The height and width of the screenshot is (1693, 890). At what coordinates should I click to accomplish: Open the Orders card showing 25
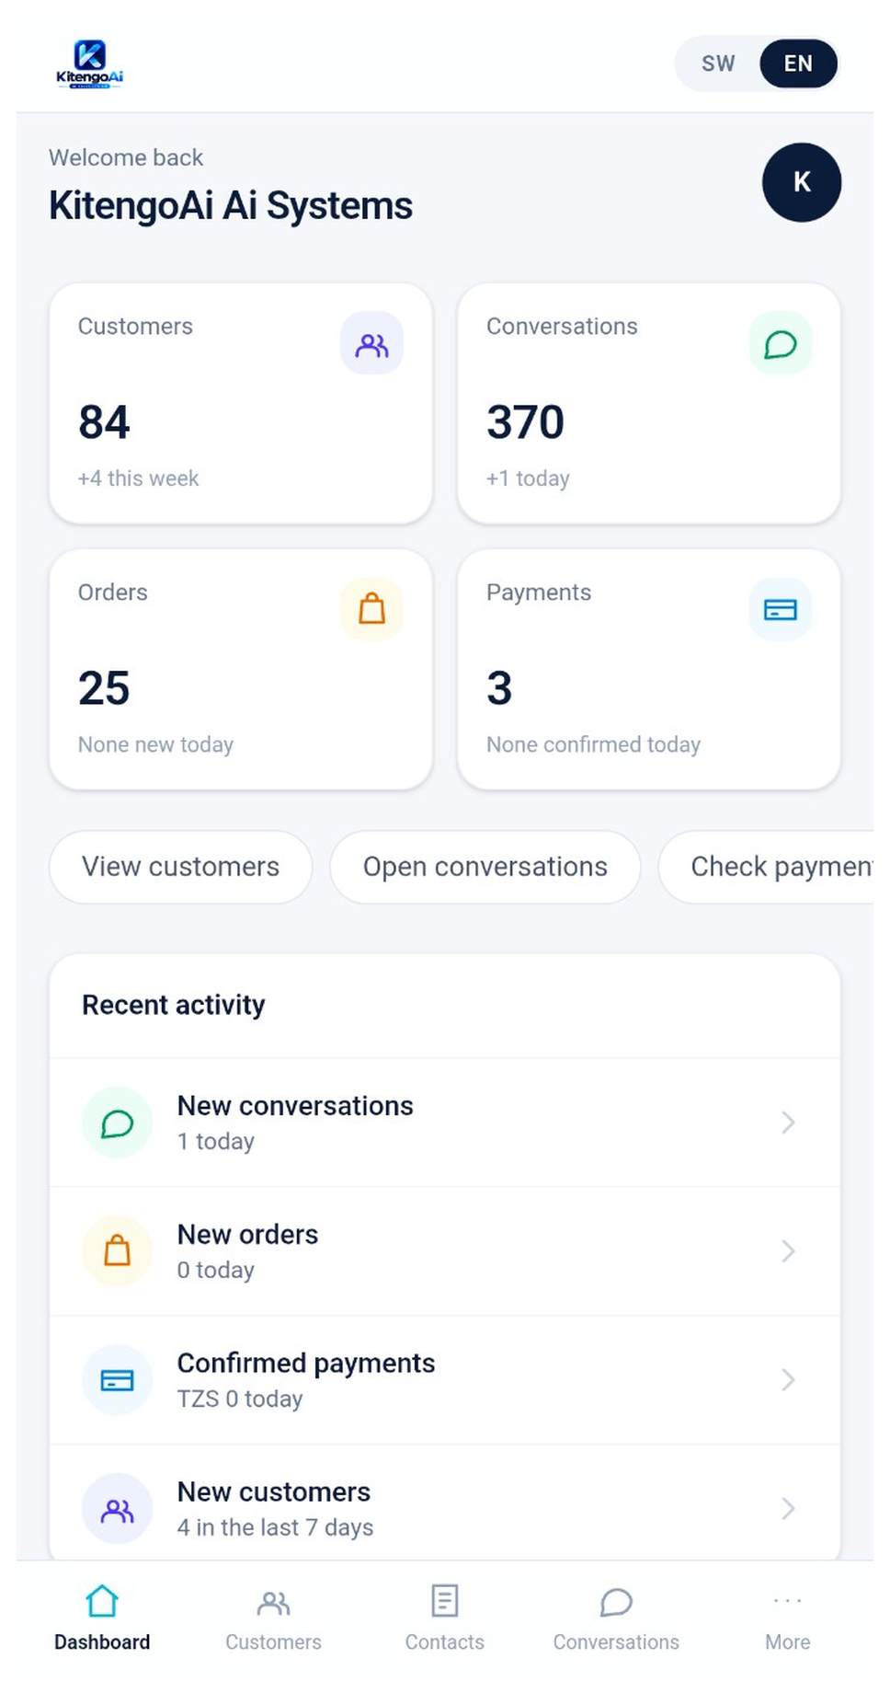click(x=241, y=670)
